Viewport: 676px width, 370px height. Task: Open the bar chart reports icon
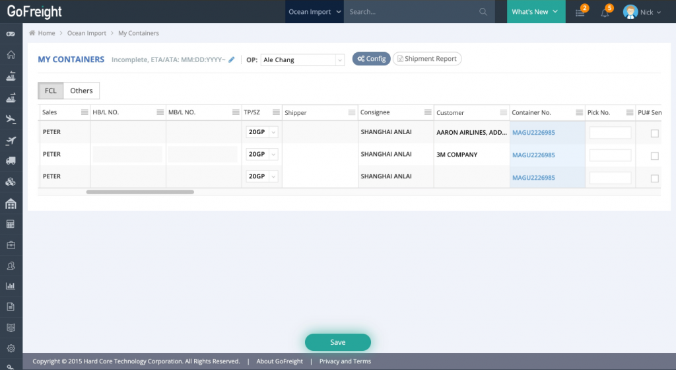(x=11, y=286)
